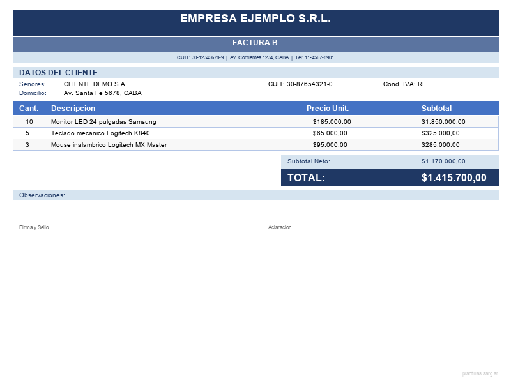Select the Av. Corrientes 1234, CABA address
This screenshot has height=383, width=511.
point(259,57)
